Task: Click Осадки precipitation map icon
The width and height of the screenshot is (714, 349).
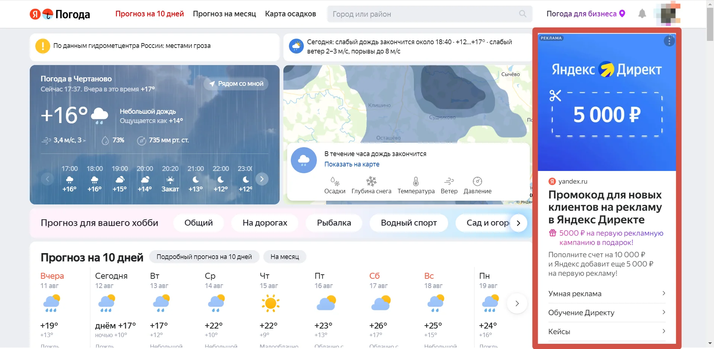Action: (335, 181)
